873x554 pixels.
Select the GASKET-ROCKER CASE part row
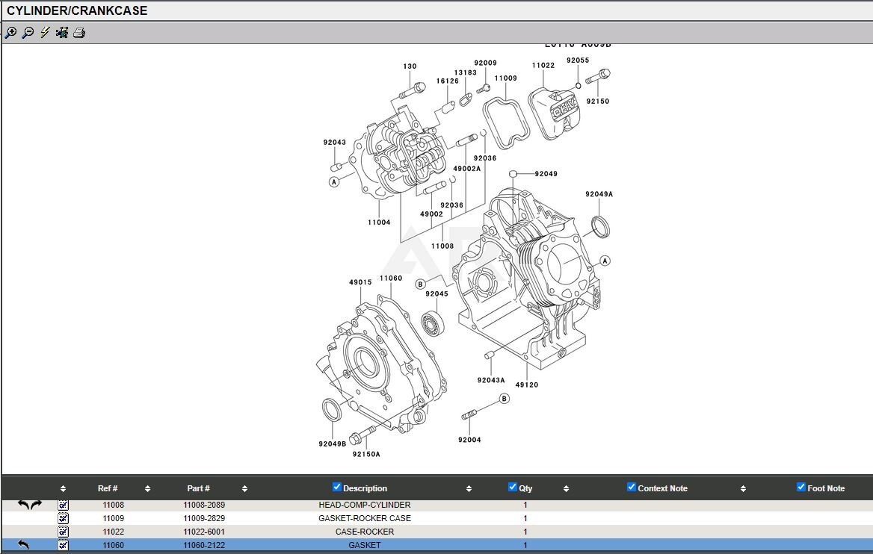click(365, 517)
